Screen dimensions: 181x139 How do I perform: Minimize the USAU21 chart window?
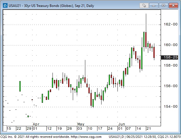pos(153,6)
